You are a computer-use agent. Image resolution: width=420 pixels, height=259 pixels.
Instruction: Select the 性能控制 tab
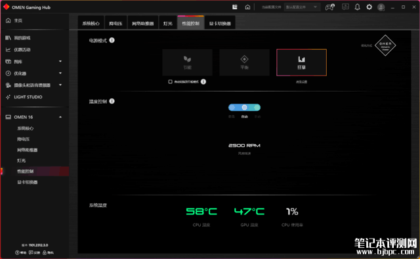coord(191,24)
